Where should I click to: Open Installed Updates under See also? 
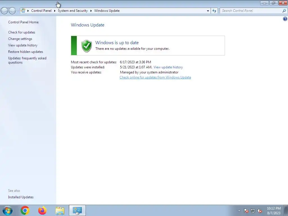point(21,197)
